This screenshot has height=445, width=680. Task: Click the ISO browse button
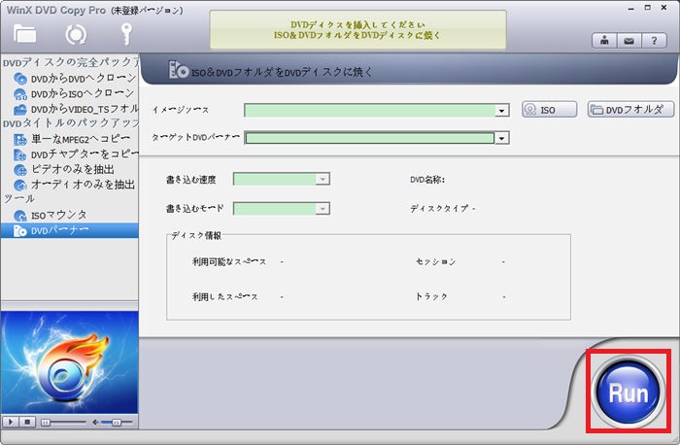[x=549, y=110]
